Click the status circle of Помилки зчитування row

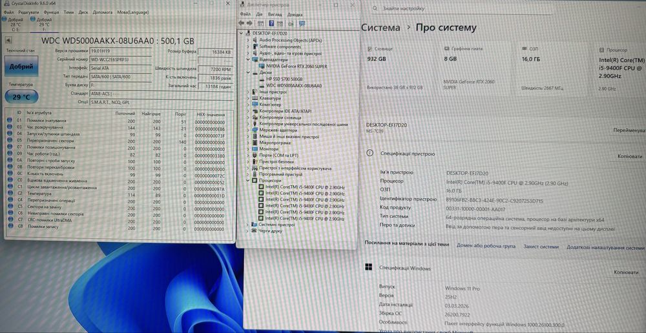coord(10,121)
